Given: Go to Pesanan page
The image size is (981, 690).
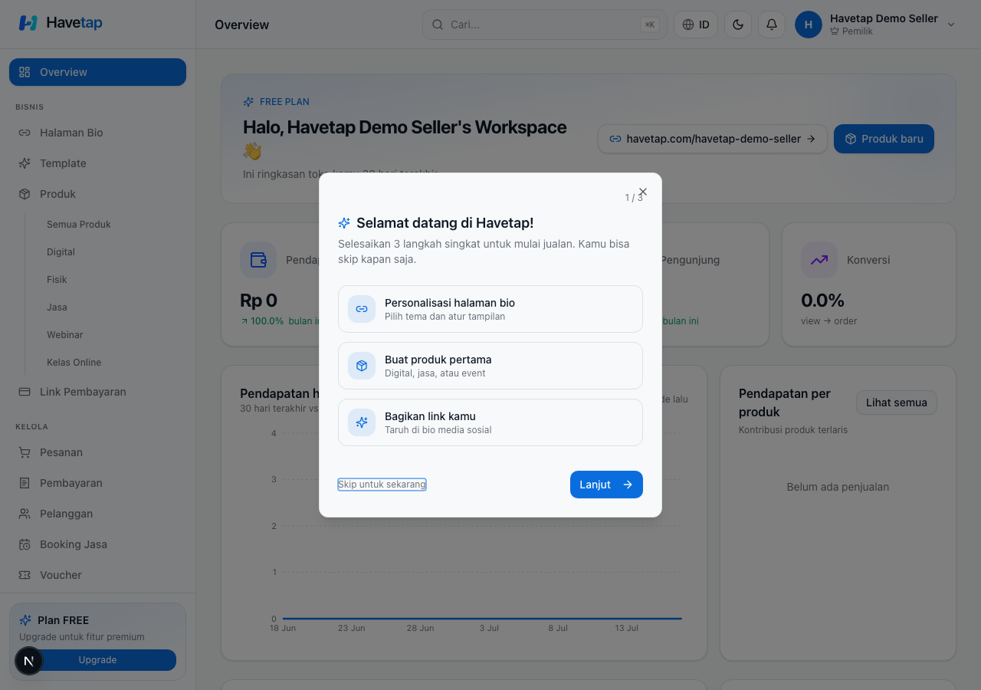Looking at the screenshot, I should [97, 452].
